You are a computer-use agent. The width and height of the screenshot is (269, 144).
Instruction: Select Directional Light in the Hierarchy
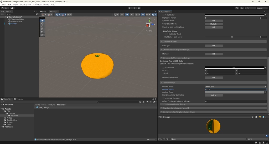pyautogui.click(x=17, y=19)
